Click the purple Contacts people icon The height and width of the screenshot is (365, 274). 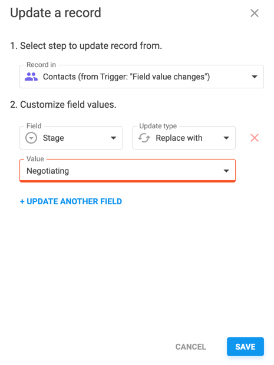[31, 77]
